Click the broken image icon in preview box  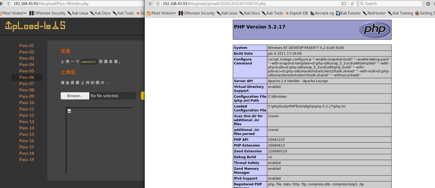pyautogui.click(x=69, y=111)
